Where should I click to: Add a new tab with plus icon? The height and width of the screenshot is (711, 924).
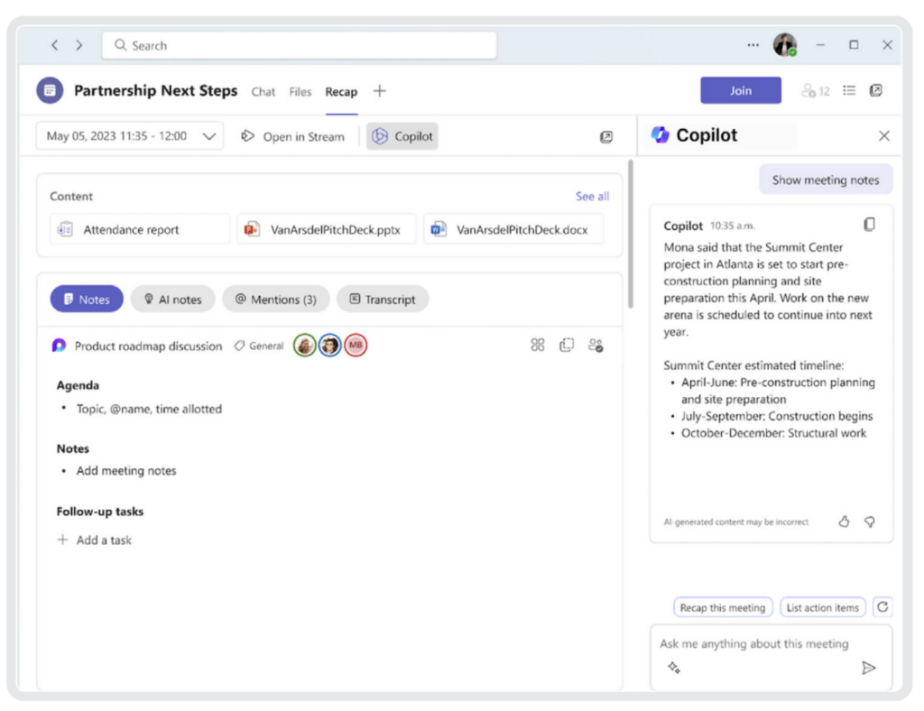380,91
